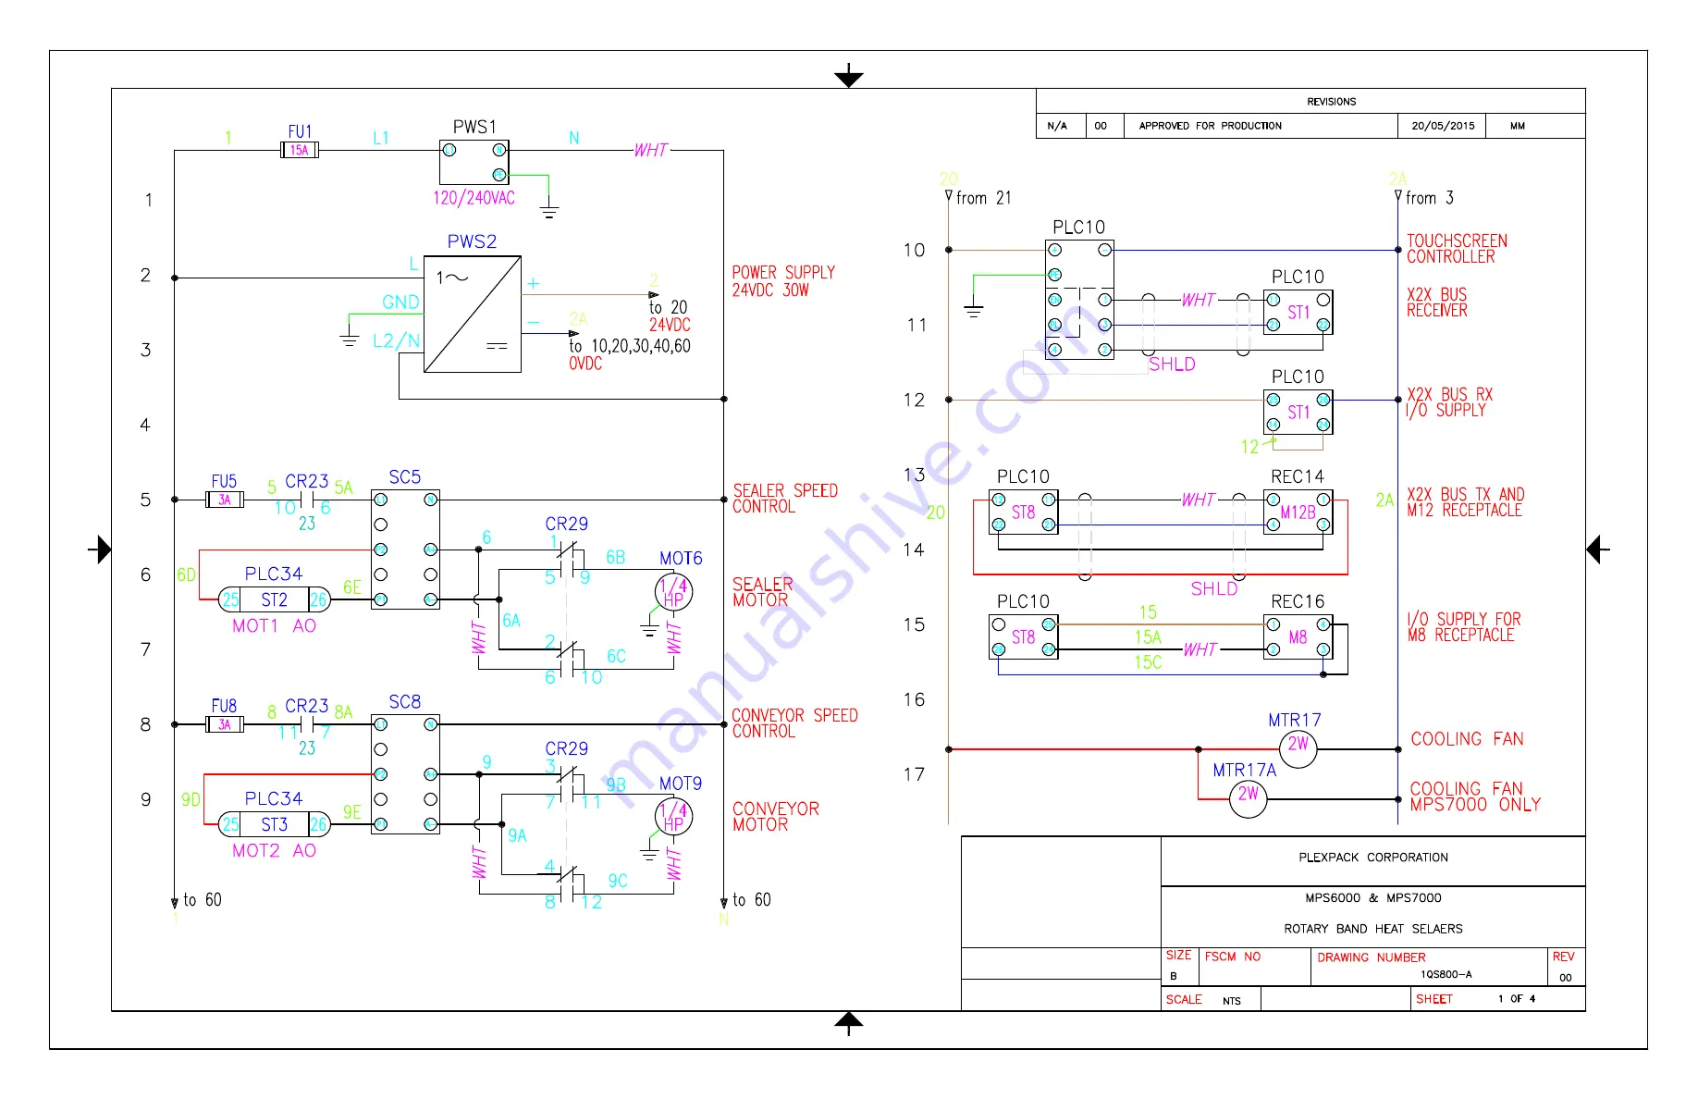1698x1099 pixels.
Task: Click the 'from 21' reference
Action: [983, 198]
